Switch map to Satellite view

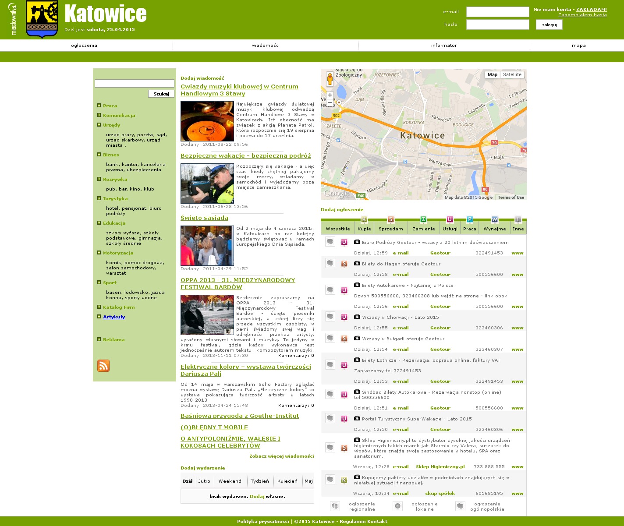tap(512, 75)
